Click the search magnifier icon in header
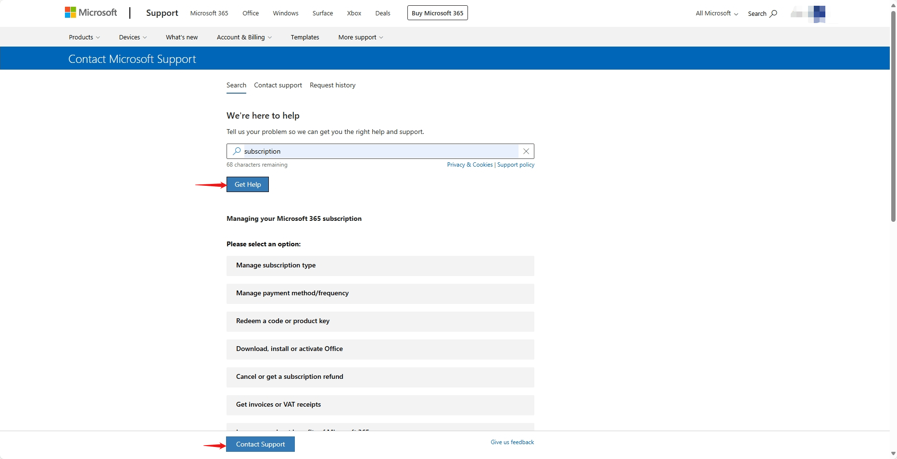The width and height of the screenshot is (897, 459). (773, 13)
